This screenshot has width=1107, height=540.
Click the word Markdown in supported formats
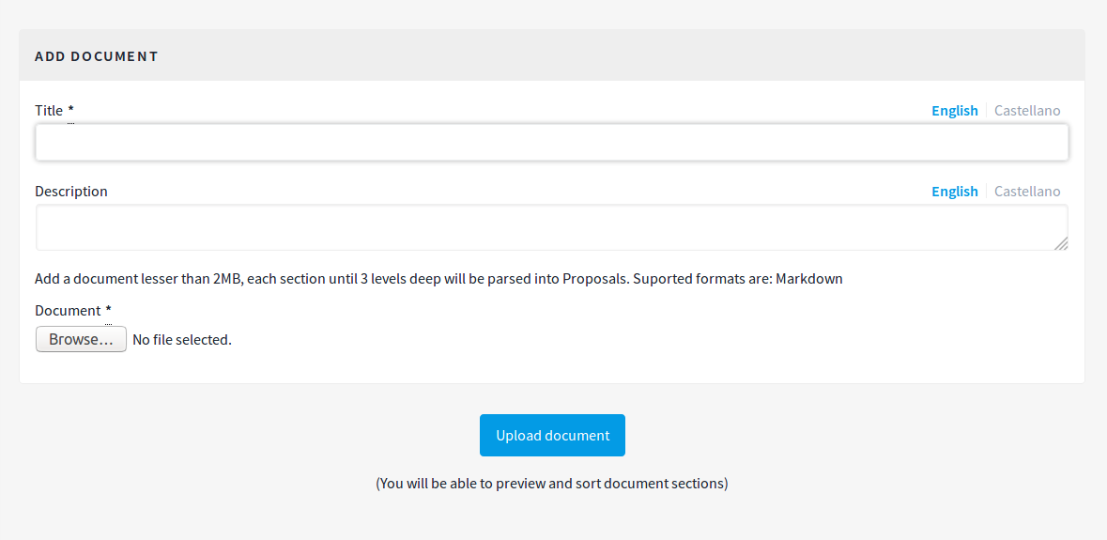click(x=808, y=279)
